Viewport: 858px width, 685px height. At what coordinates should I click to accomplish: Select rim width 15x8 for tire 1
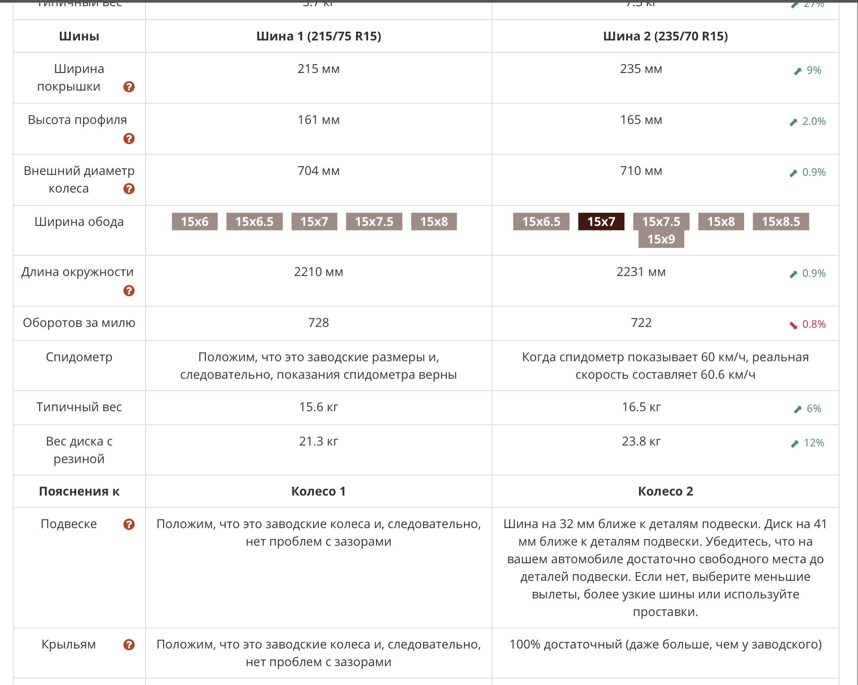(x=434, y=222)
